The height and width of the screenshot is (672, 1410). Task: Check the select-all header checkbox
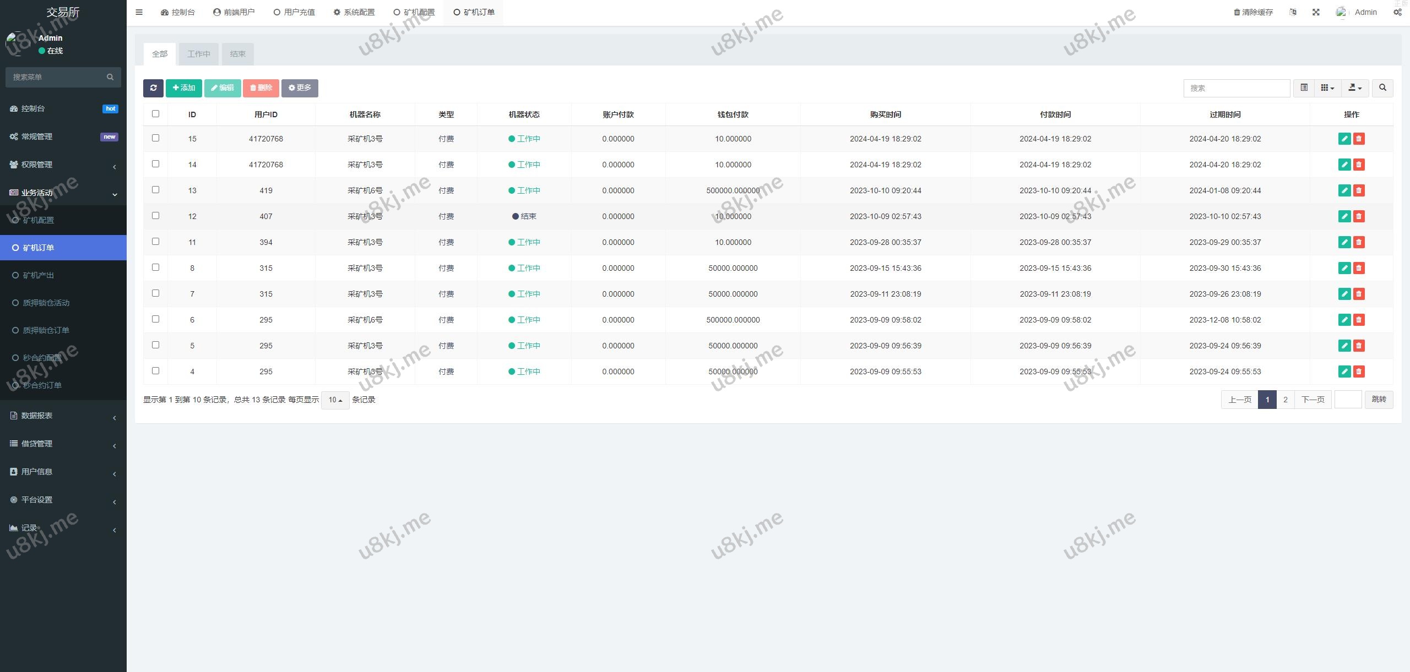point(155,114)
